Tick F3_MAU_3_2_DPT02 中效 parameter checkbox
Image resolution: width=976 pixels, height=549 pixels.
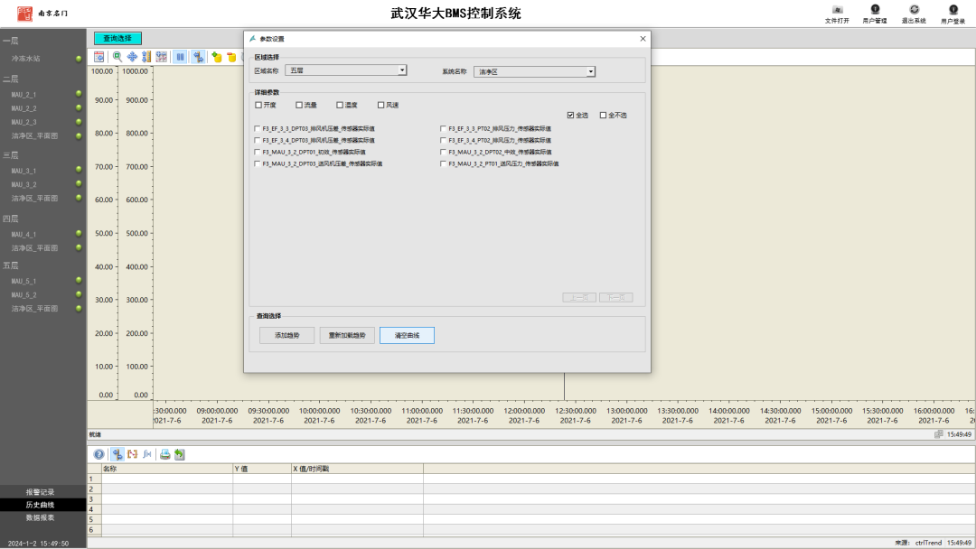(x=443, y=153)
